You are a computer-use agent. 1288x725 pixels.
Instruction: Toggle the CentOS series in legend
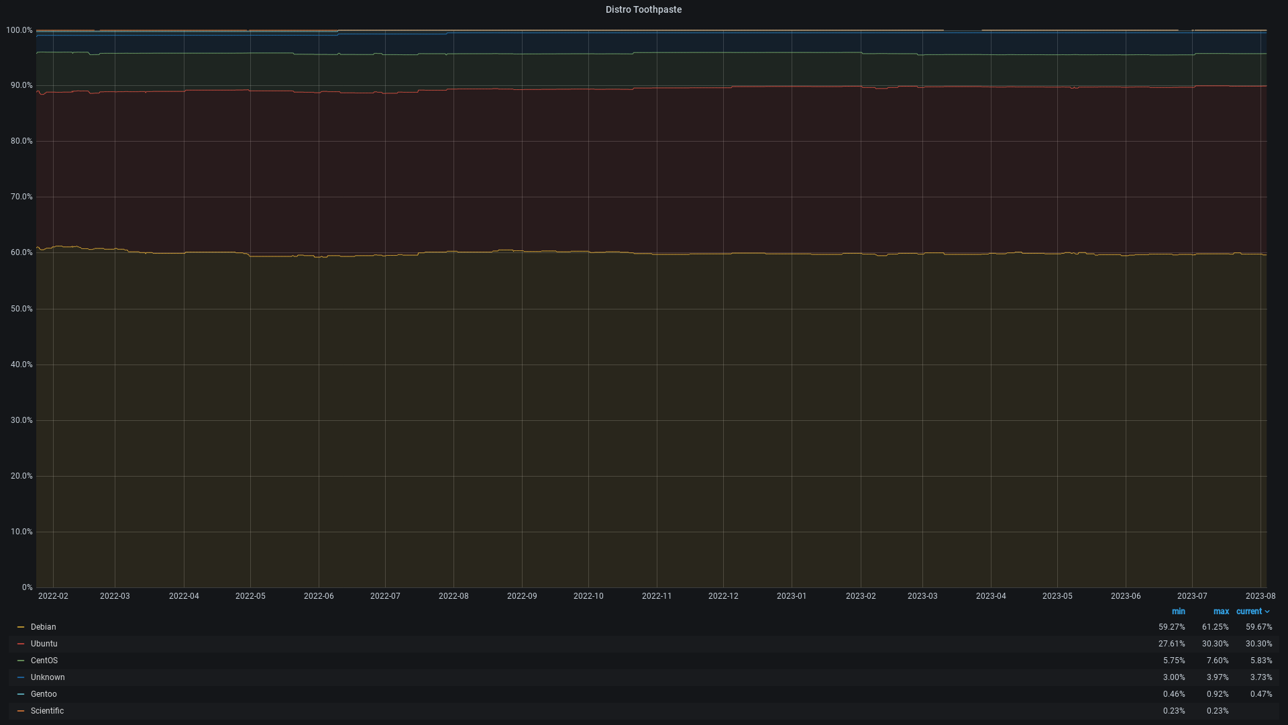click(44, 661)
